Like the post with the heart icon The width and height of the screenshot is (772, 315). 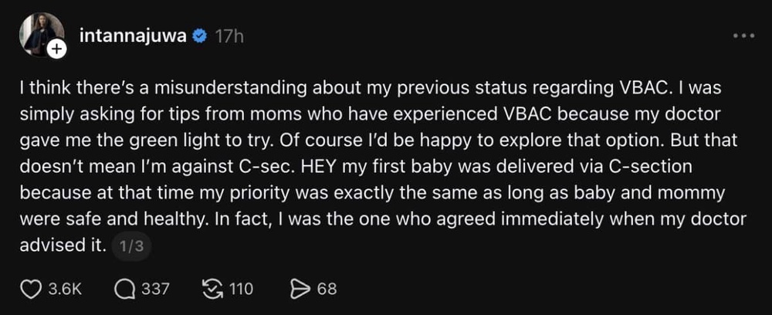[x=32, y=289]
